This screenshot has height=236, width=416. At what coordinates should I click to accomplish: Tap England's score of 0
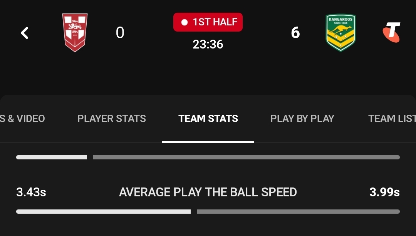click(x=120, y=33)
